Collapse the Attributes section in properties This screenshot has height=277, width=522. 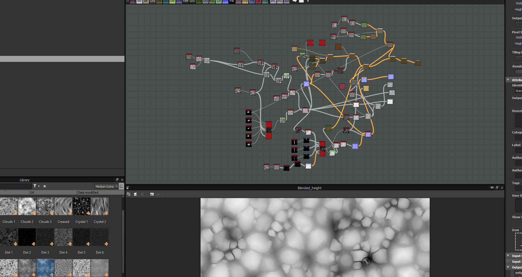pyautogui.click(x=508, y=80)
